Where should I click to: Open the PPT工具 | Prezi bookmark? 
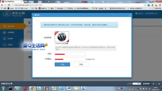[21, 8]
